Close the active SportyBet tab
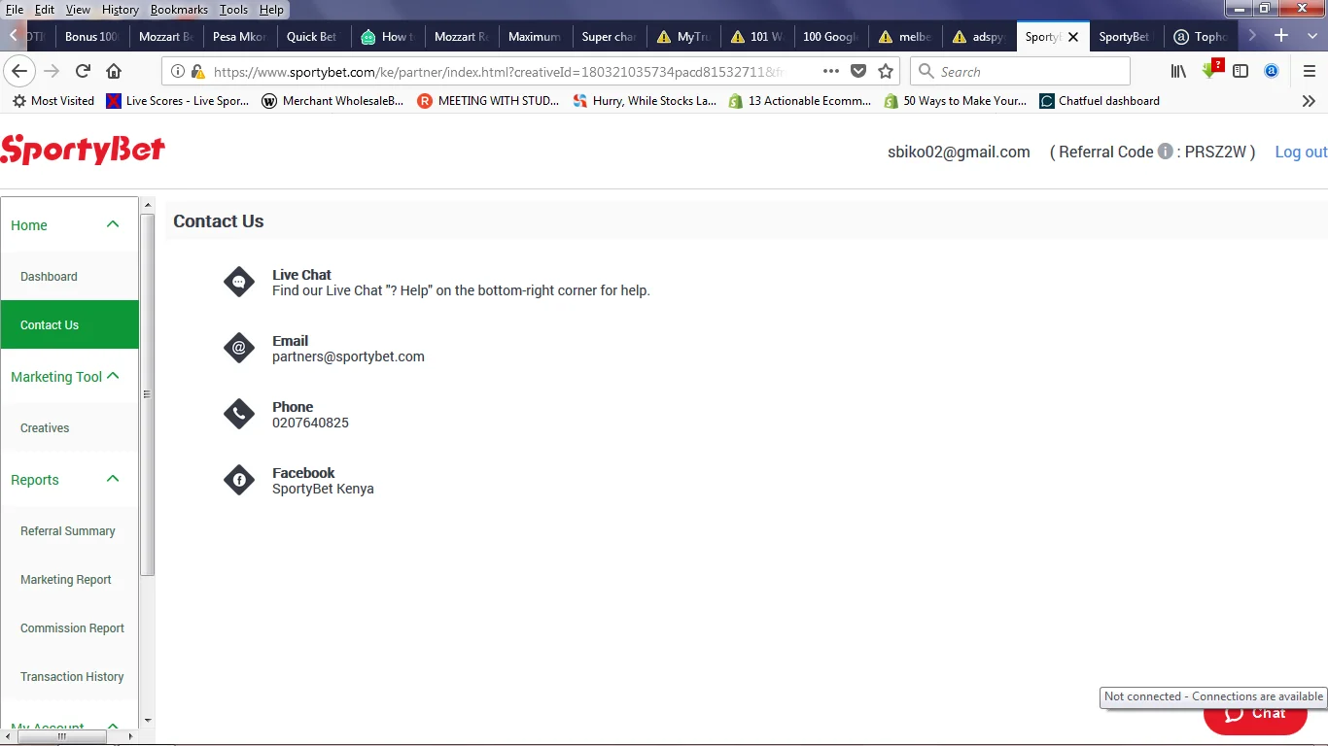 coord(1073,37)
